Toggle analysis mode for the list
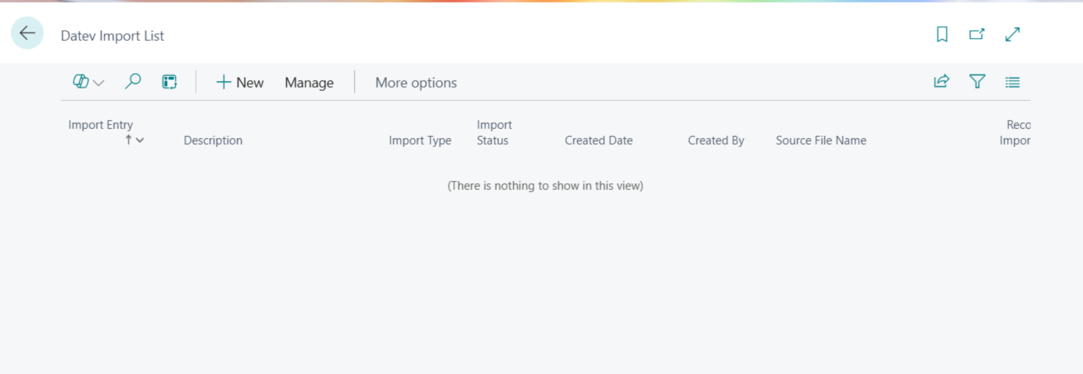 [x=170, y=82]
